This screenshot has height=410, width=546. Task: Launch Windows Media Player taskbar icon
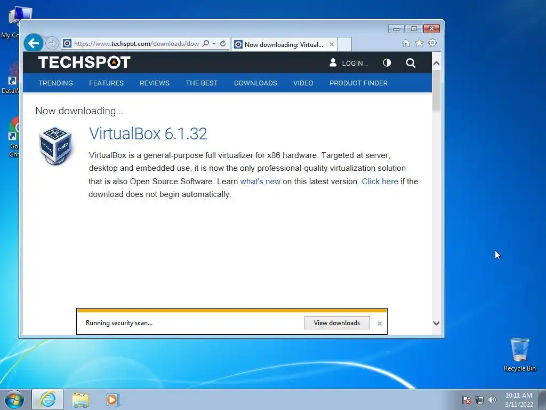pos(113,399)
